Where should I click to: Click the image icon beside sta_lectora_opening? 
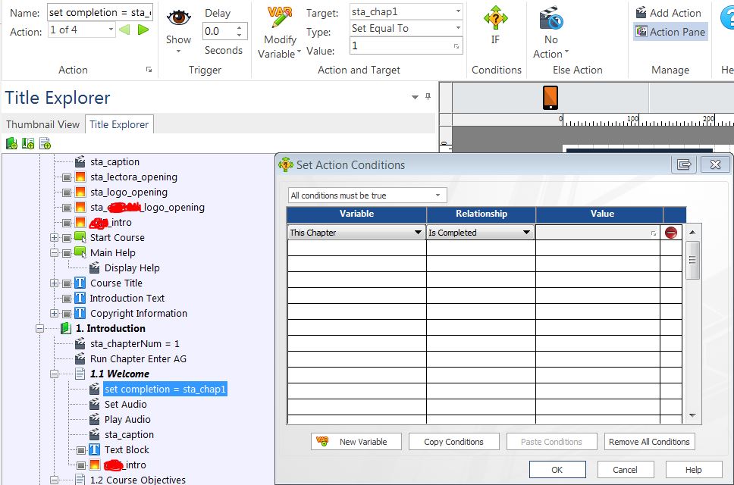pos(80,177)
